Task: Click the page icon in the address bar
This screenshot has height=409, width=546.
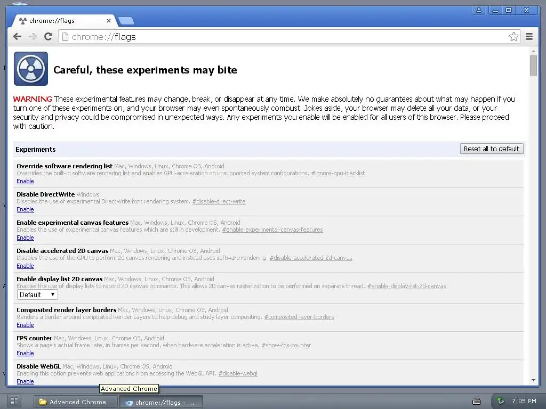Action: coord(65,37)
